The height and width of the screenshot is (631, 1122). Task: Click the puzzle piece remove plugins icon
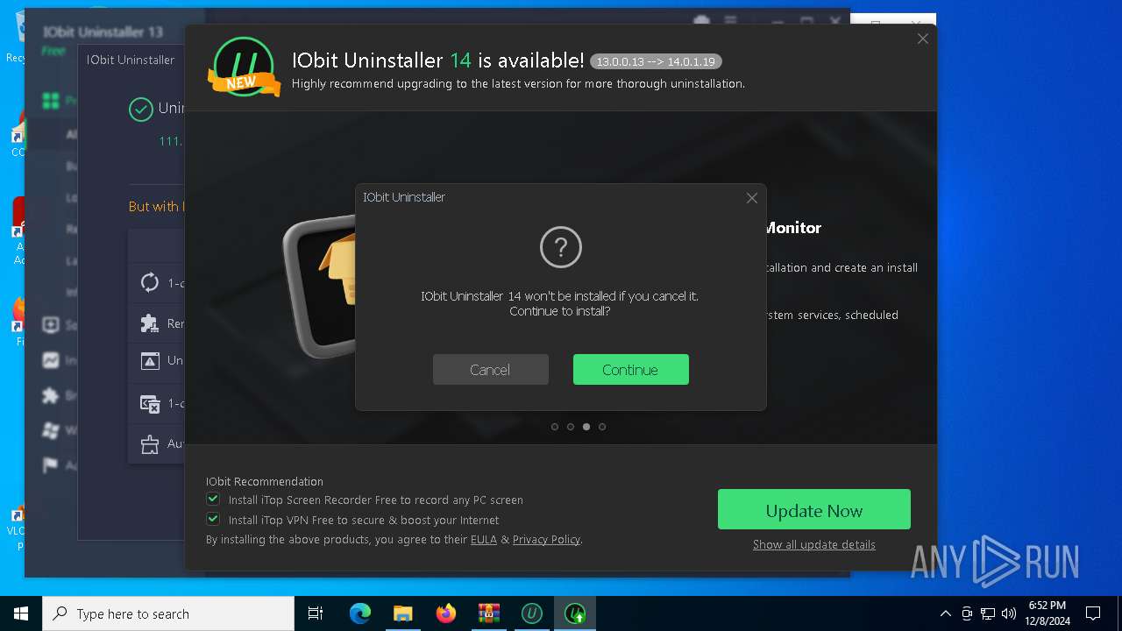(150, 323)
